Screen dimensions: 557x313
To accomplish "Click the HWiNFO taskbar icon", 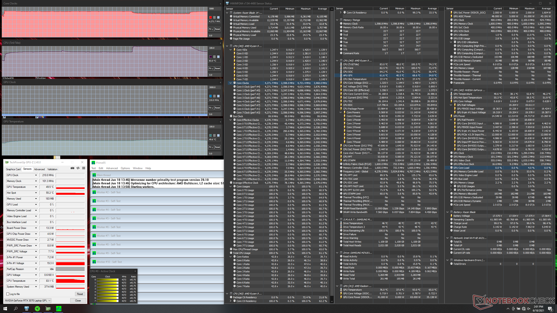I will pyautogui.click(x=26, y=309).
